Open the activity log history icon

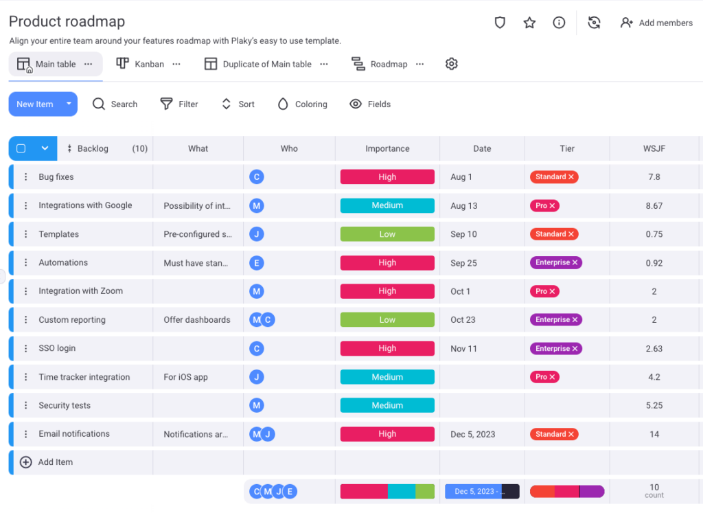[x=595, y=23]
